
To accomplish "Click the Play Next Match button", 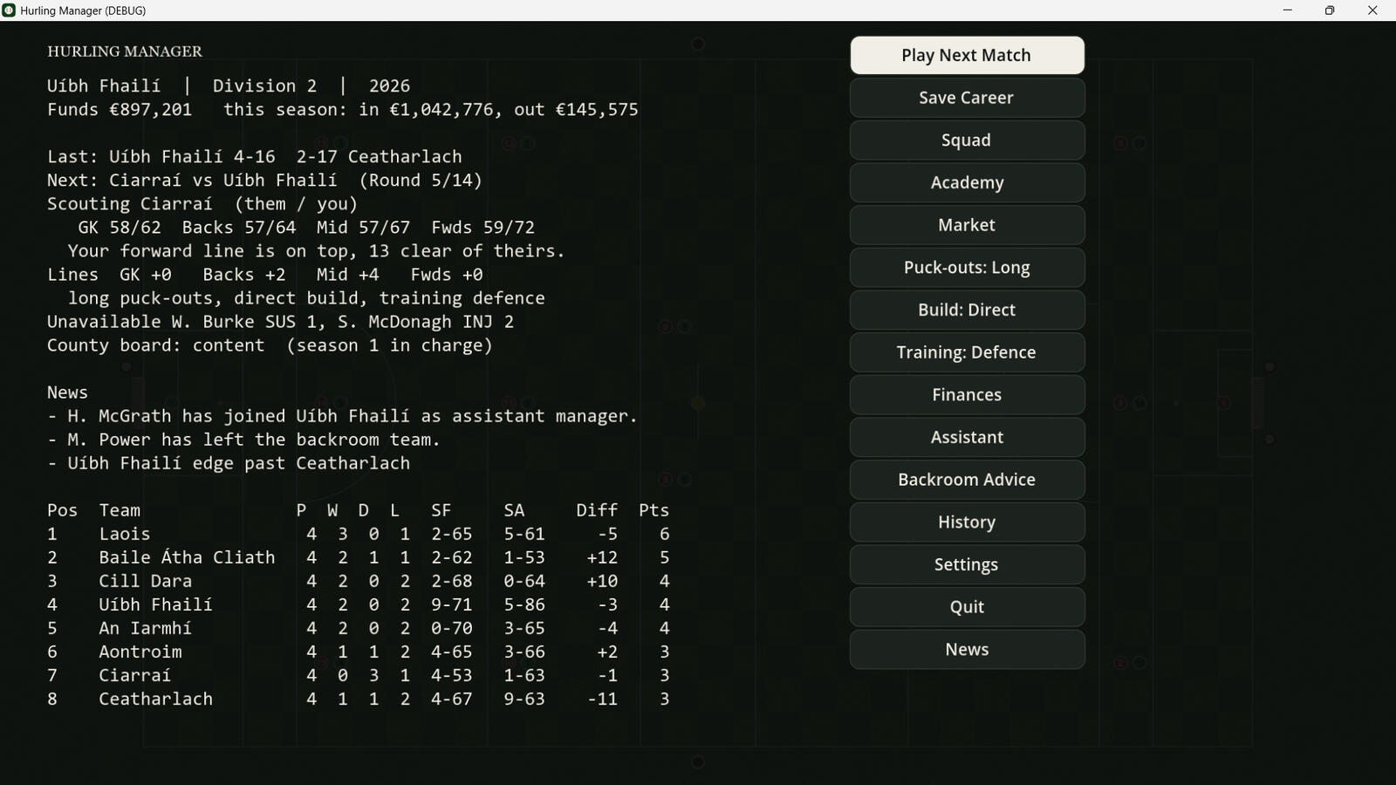I will pyautogui.click(x=967, y=55).
